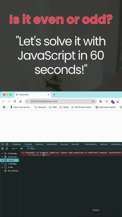122x217 pixels.
Task: Open the Network tab in DevTools
Action: point(39,144)
